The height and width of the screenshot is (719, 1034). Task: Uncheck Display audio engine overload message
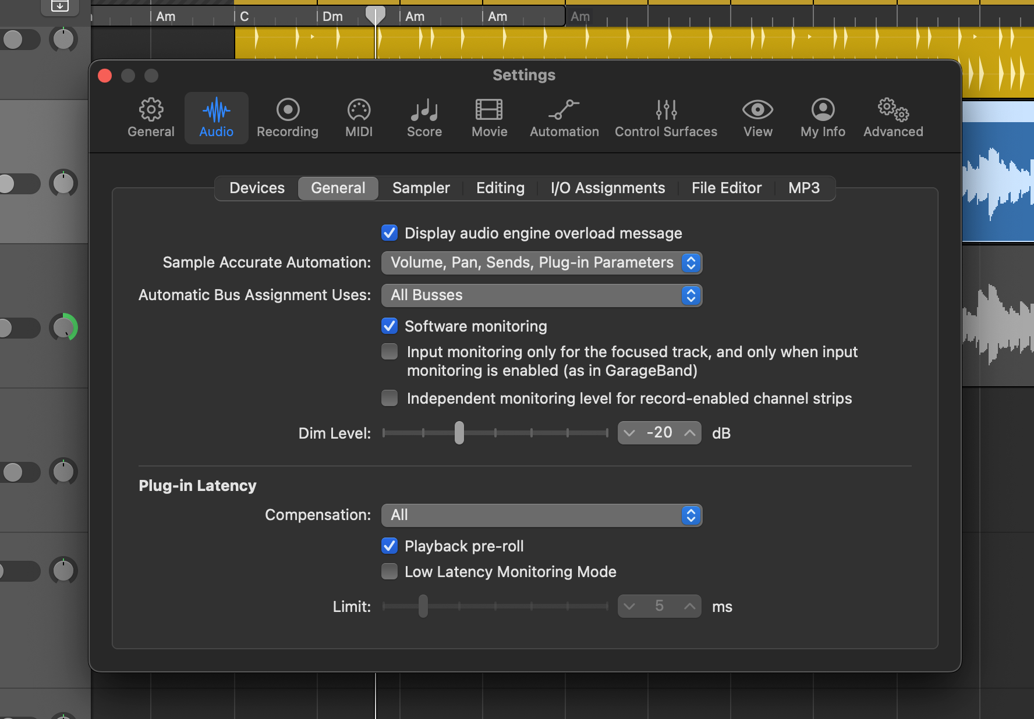coord(389,233)
